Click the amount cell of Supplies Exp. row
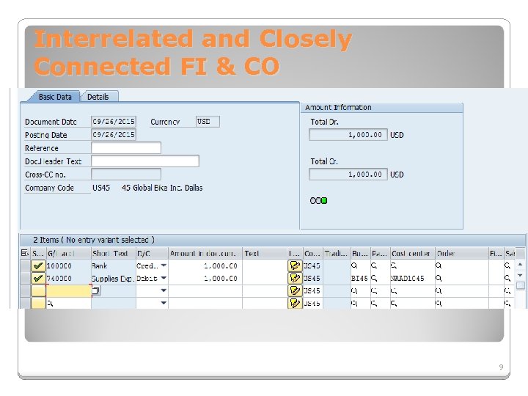Image resolution: width=528 pixels, height=396 pixels. pyautogui.click(x=205, y=278)
